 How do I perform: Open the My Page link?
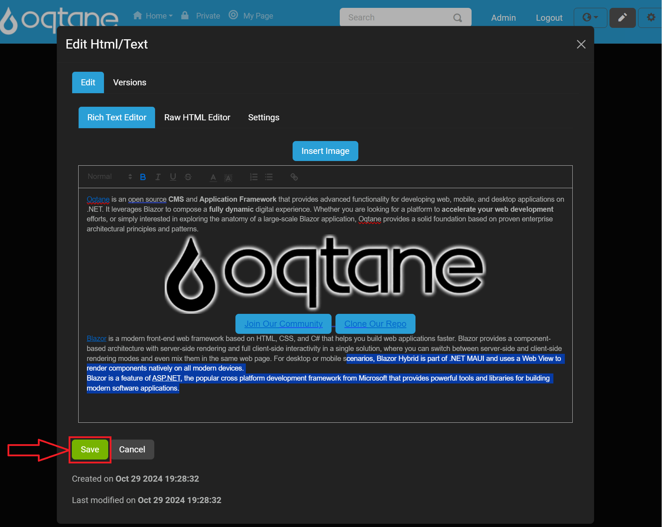(258, 16)
